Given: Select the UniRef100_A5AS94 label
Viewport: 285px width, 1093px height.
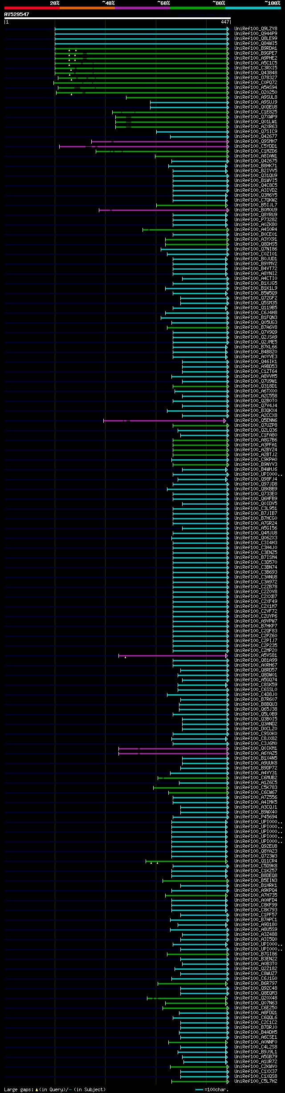Looking at the screenshot, I should point(256,88).
